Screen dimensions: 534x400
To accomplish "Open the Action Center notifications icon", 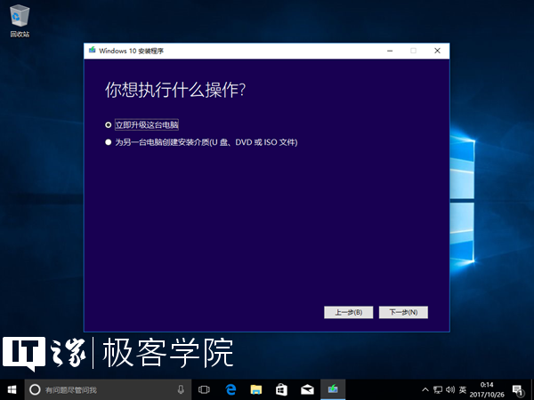I will [518, 390].
